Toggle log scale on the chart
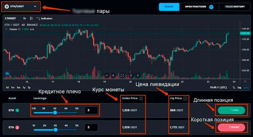 (x=239, y=87)
